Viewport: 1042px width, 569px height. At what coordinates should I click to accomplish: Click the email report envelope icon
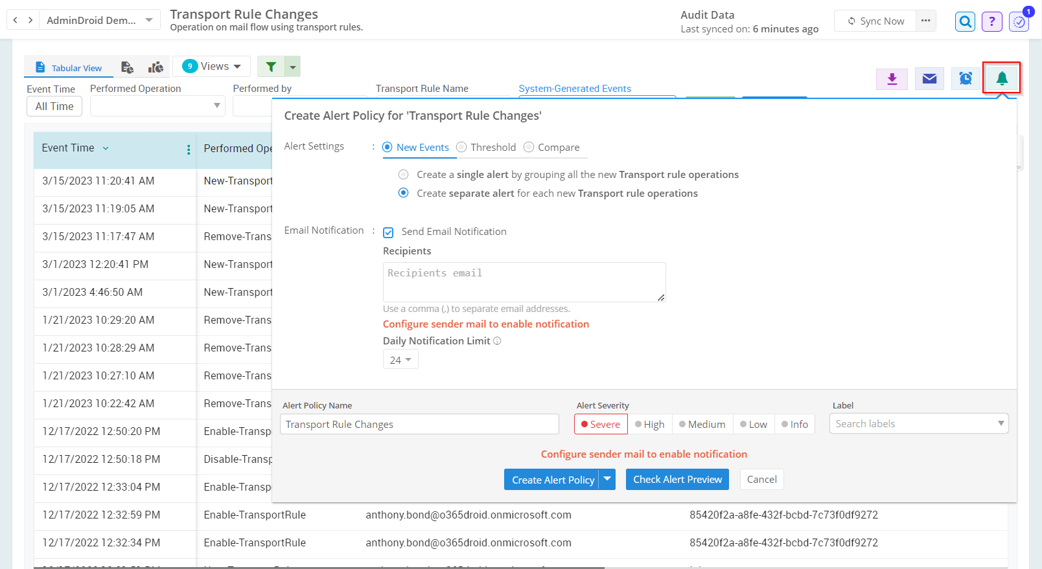click(x=929, y=78)
